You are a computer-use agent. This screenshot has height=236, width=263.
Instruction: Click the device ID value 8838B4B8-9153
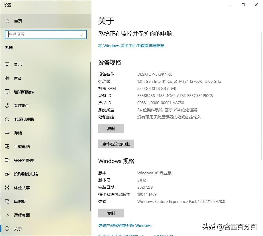(x=175, y=96)
